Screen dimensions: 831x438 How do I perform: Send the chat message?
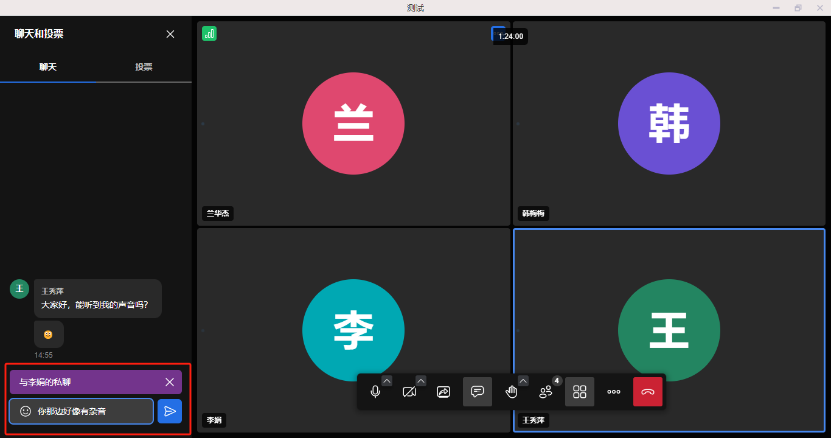(170, 411)
